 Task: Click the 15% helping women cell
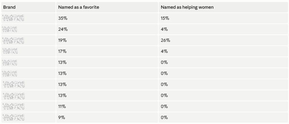coord(223,18)
